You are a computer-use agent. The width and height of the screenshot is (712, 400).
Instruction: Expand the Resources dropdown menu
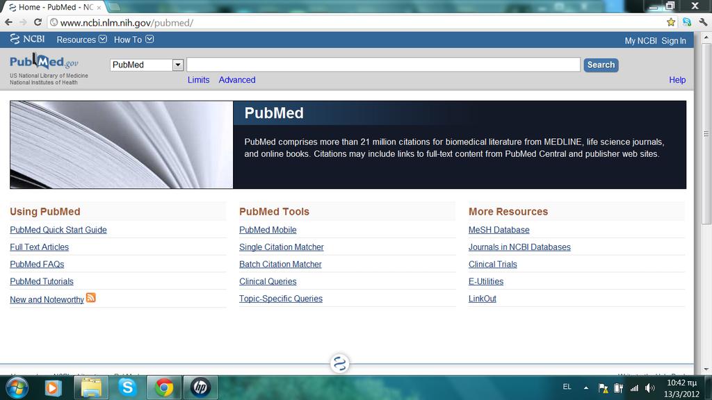point(82,40)
